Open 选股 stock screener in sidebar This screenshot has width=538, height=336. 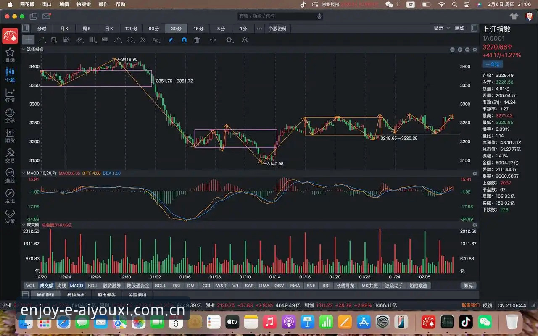[x=10, y=176]
